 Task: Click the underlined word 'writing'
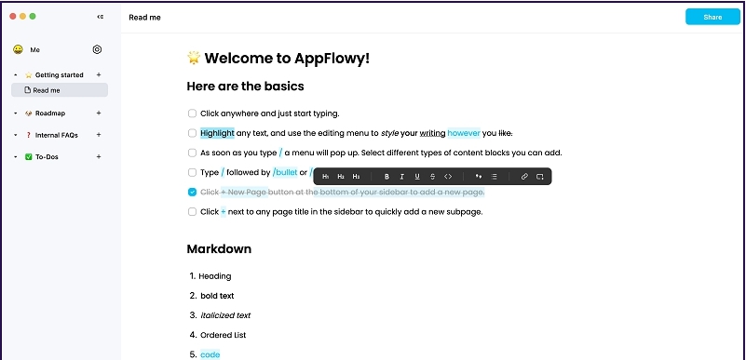coord(432,133)
